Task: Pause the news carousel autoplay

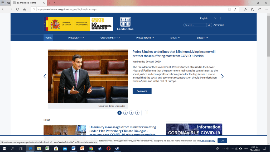Action: tap(147, 112)
